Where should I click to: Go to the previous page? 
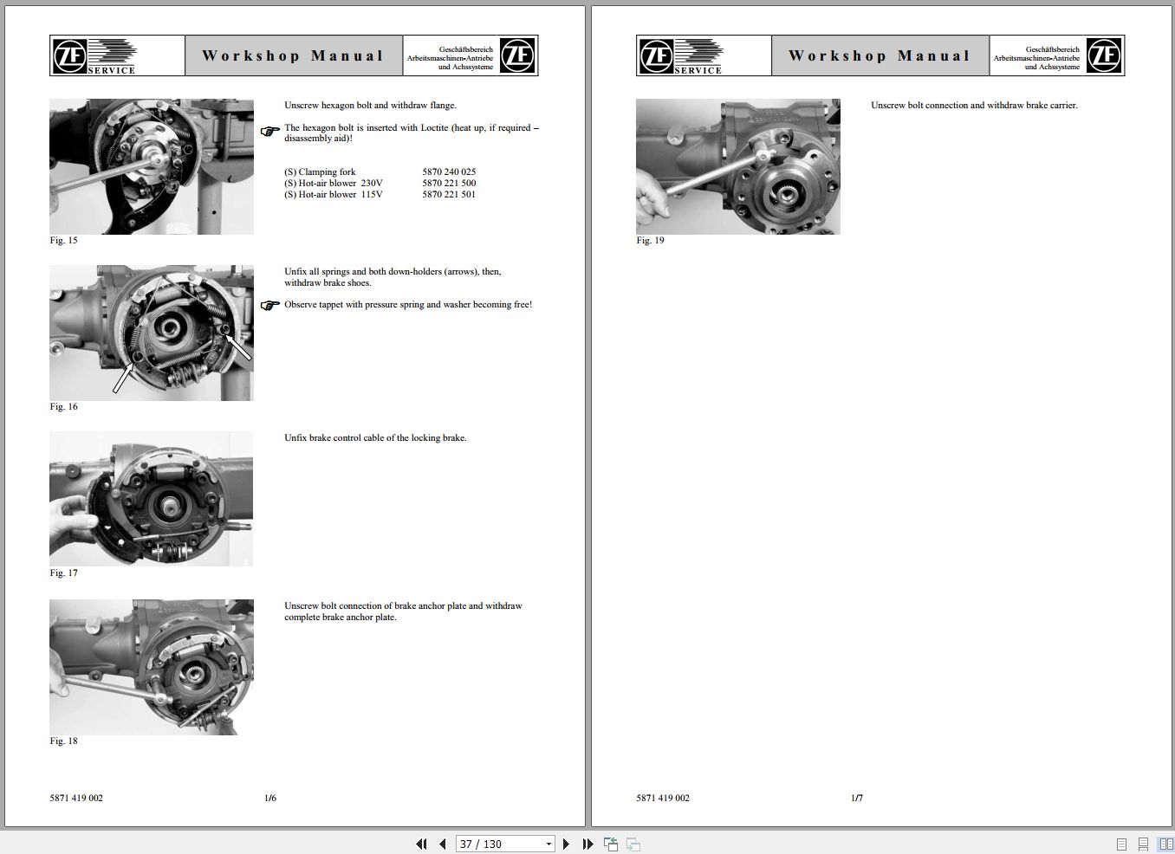pyautogui.click(x=442, y=844)
